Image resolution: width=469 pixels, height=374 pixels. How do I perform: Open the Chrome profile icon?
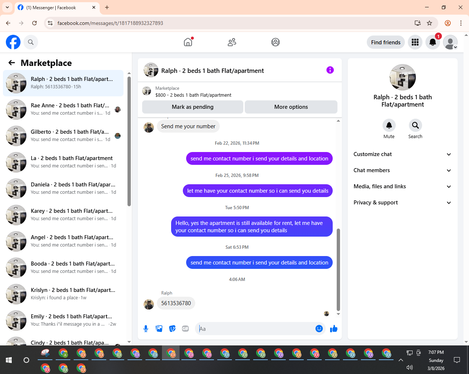tap(448, 23)
